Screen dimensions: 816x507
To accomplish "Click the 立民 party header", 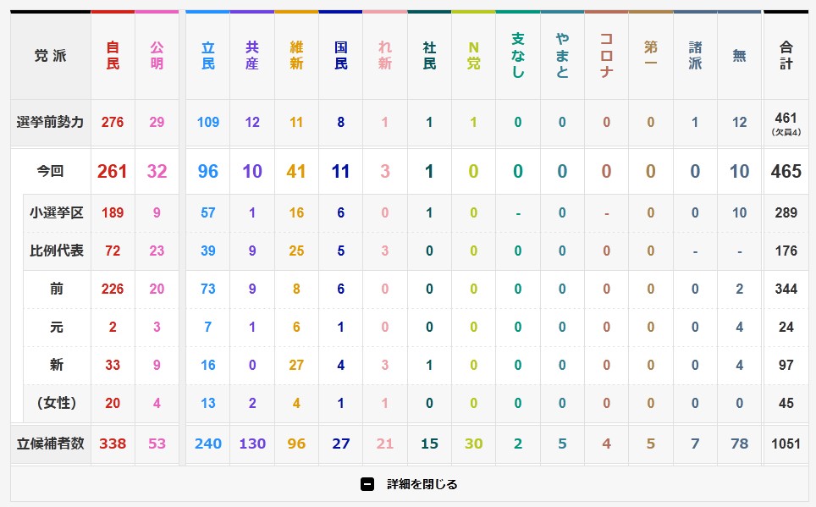I will 207,56.
